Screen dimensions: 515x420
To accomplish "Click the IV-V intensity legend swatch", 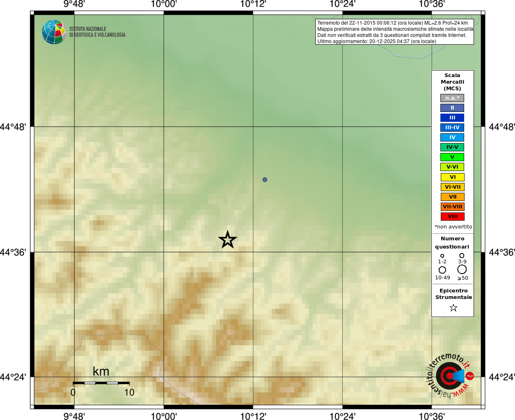I will (452, 147).
